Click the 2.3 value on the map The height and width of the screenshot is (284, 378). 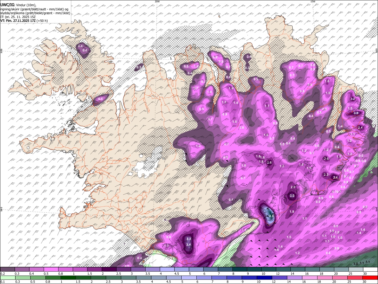tap(326, 175)
